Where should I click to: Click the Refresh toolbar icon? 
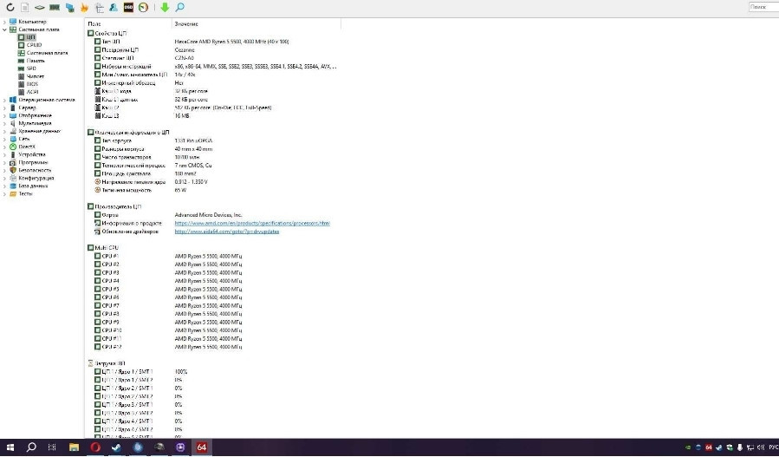10,8
